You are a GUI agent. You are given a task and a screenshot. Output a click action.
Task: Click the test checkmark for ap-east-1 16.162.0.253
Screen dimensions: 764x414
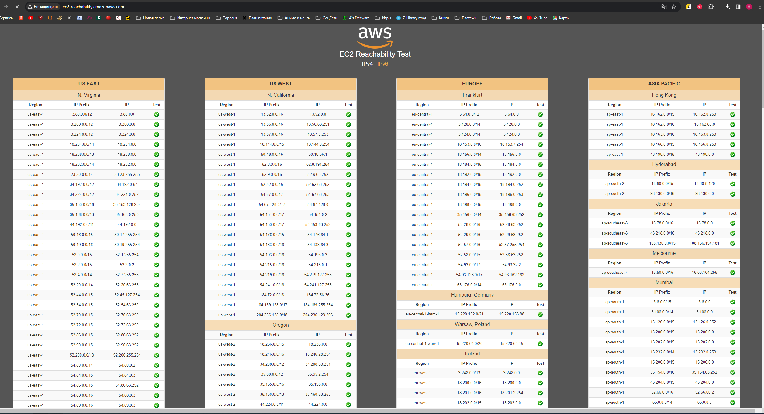(732, 114)
